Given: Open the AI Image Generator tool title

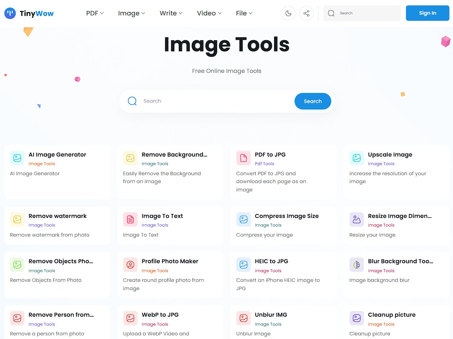Looking at the screenshot, I should coord(57,155).
